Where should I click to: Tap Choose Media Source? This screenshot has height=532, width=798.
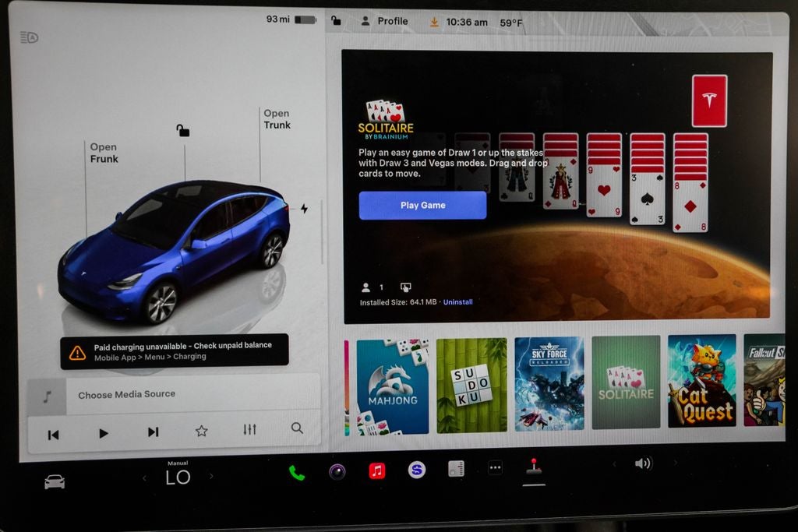pyautogui.click(x=126, y=394)
